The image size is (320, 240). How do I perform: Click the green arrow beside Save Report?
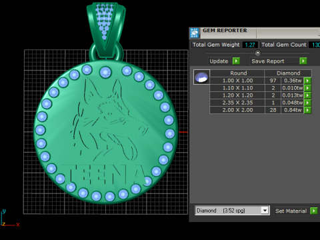point(303,61)
